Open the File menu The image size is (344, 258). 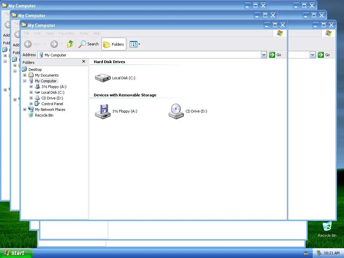point(27,33)
